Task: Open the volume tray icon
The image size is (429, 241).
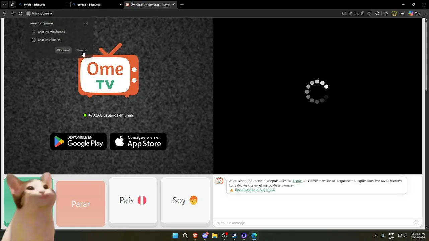Action: click(x=405, y=236)
